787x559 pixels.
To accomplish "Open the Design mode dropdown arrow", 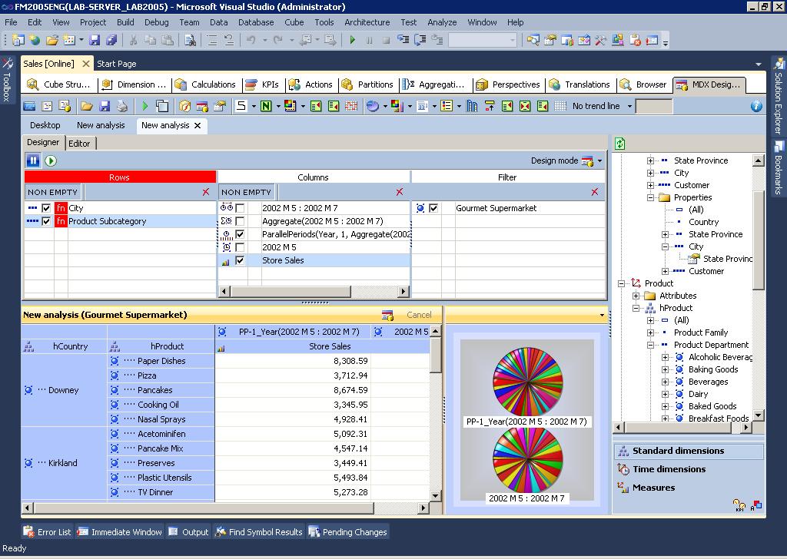I will 599,161.
